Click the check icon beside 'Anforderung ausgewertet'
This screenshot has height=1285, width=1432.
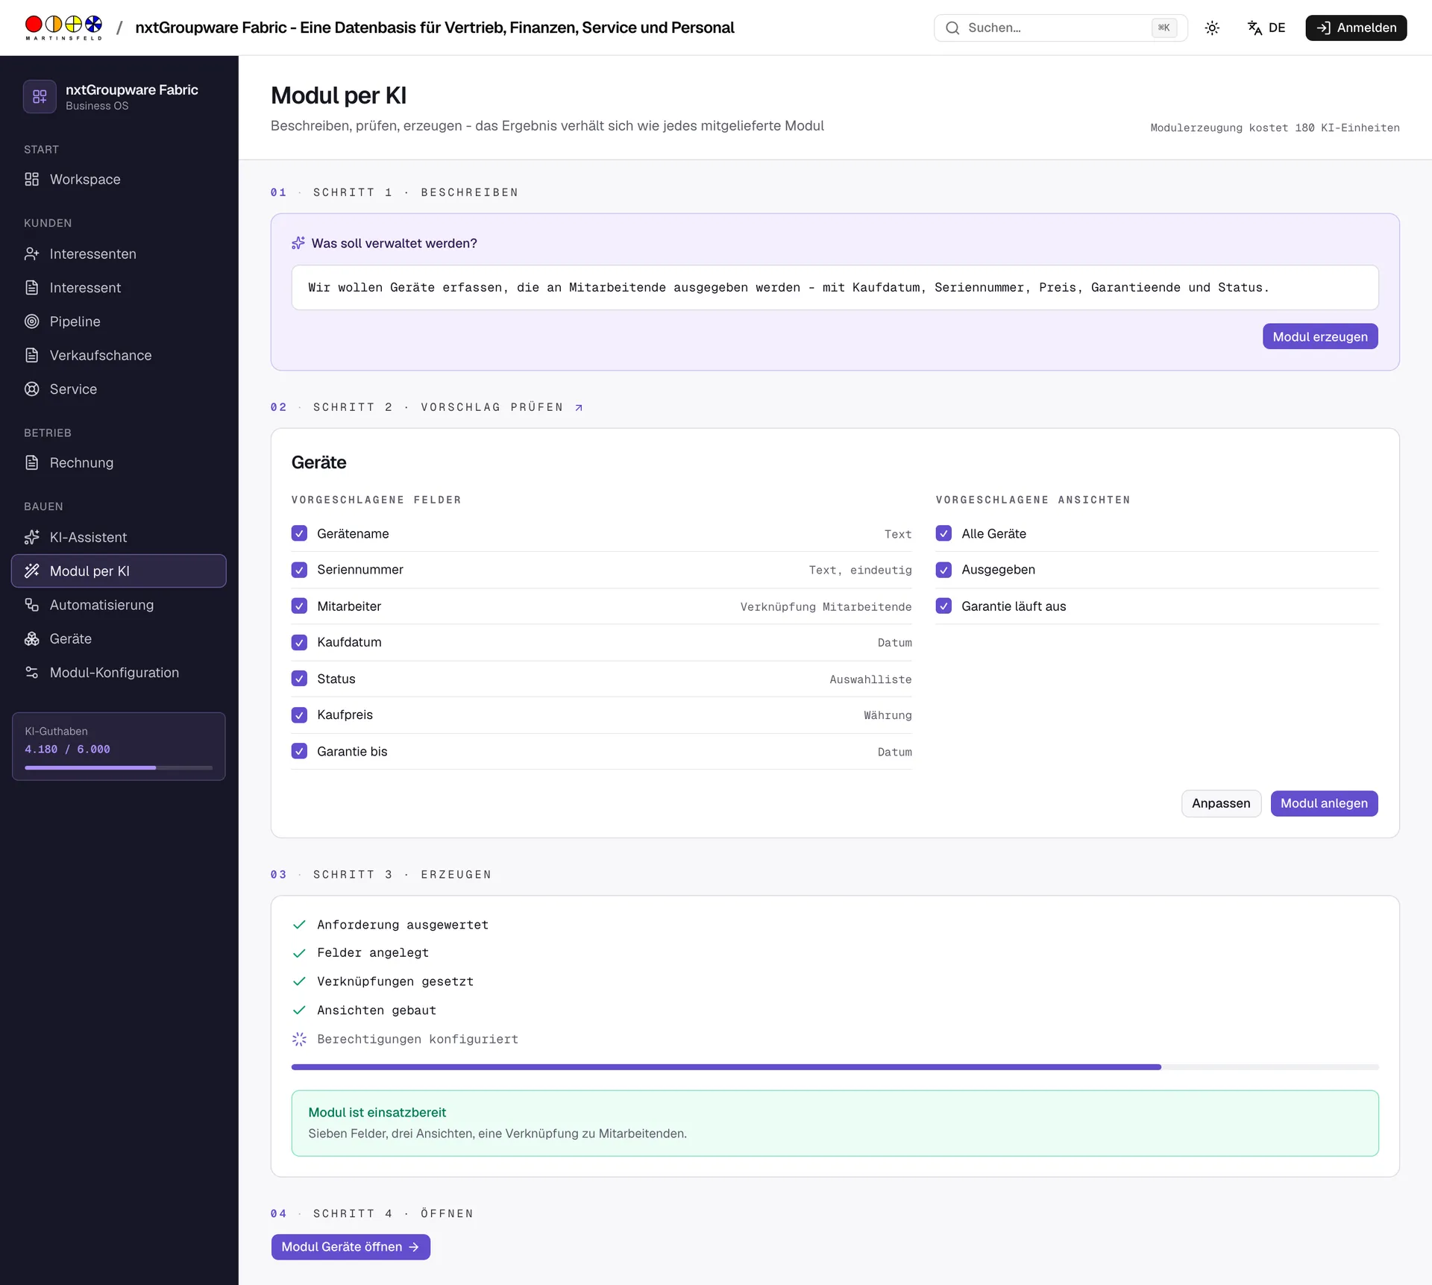(299, 925)
